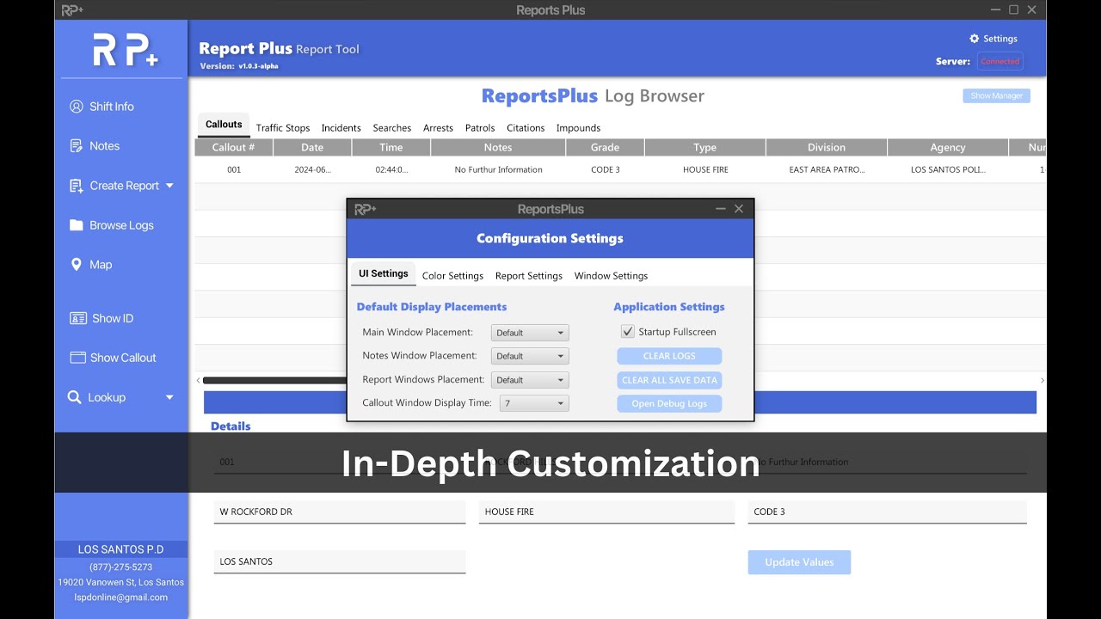
Task: Click the CLEAR LOGS button
Action: click(x=669, y=356)
